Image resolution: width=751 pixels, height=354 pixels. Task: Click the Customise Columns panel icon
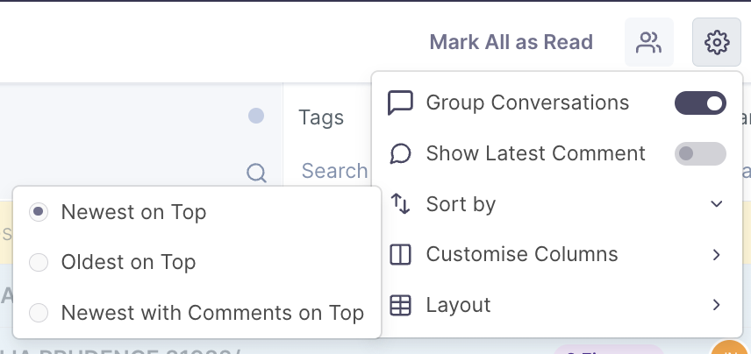coord(400,254)
